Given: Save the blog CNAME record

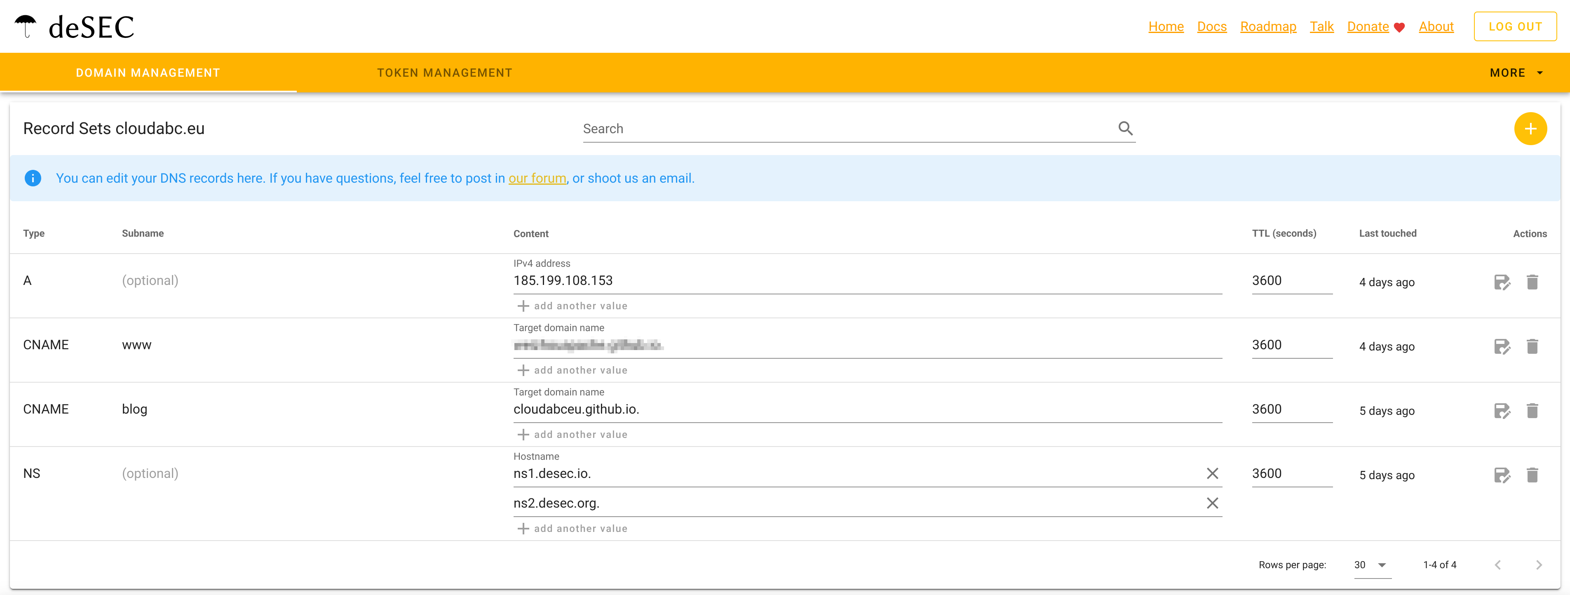Looking at the screenshot, I should [x=1502, y=411].
